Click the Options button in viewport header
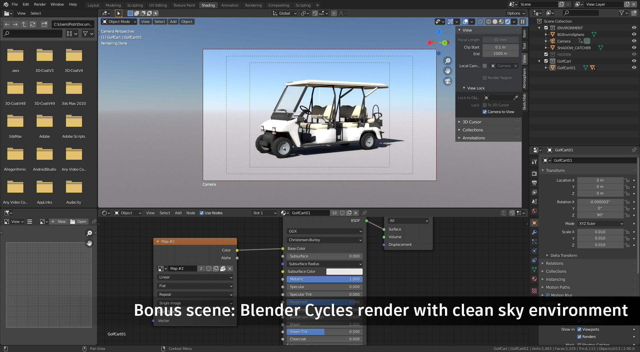Viewport: 640px width, 352px height. (516, 13)
